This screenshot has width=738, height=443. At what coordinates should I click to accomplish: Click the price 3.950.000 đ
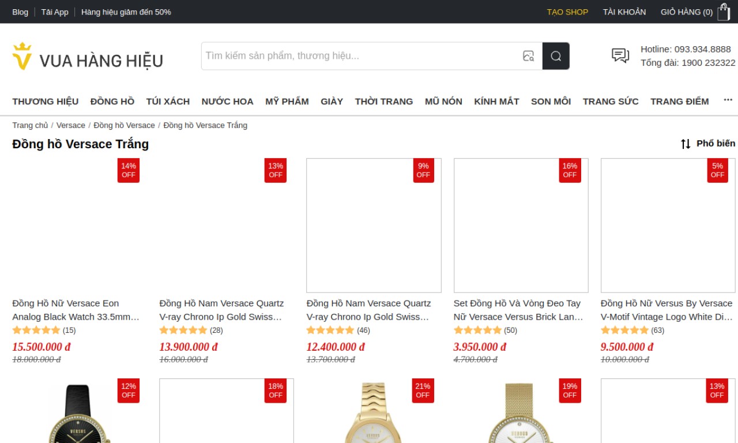coord(480,347)
